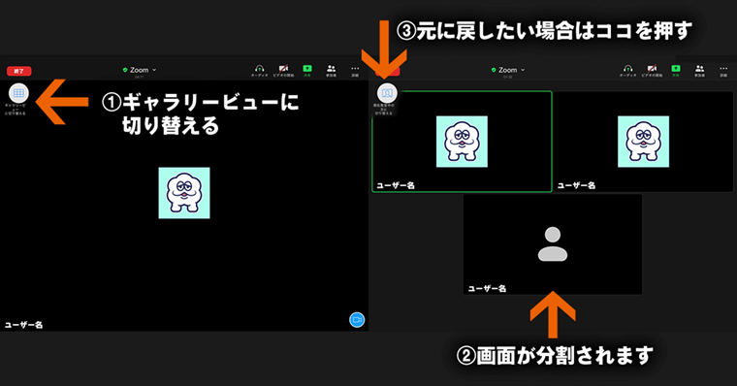This screenshot has height=386, width=737.
Task: Tap the red 終了 end button in left screen
Action: click(18, 71)
